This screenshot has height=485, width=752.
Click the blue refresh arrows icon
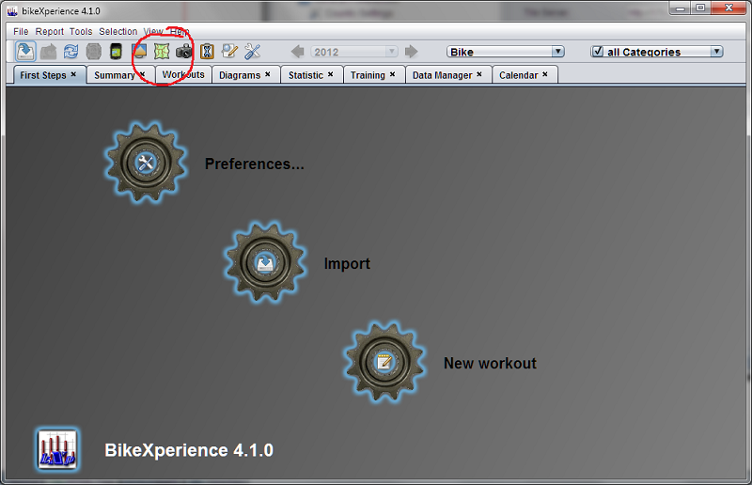pos(71,52)
